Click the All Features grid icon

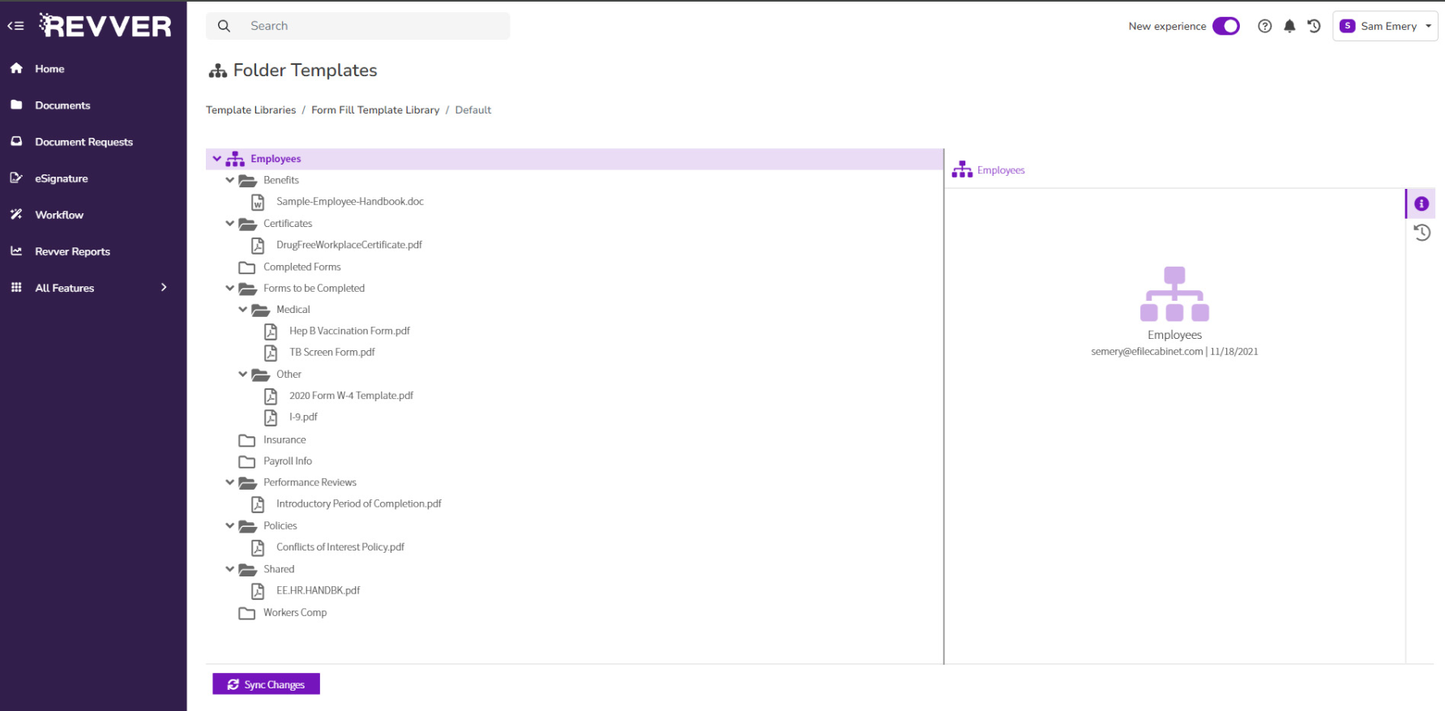(x=16, y=288)
